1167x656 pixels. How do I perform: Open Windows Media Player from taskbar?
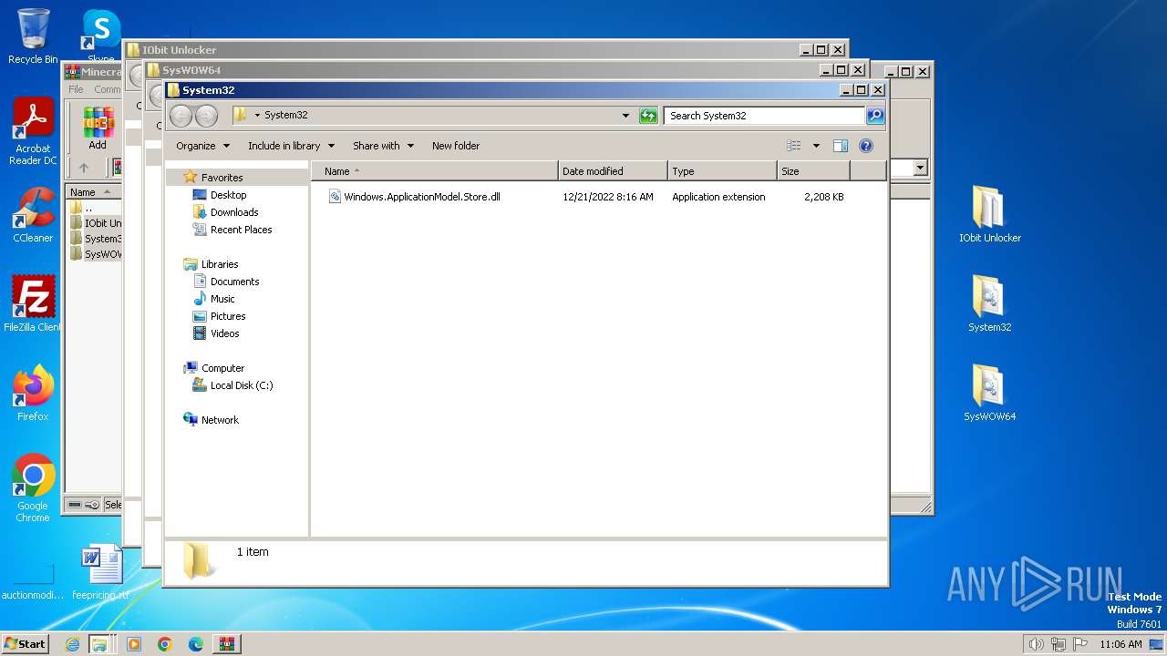[x=134, y=644]
